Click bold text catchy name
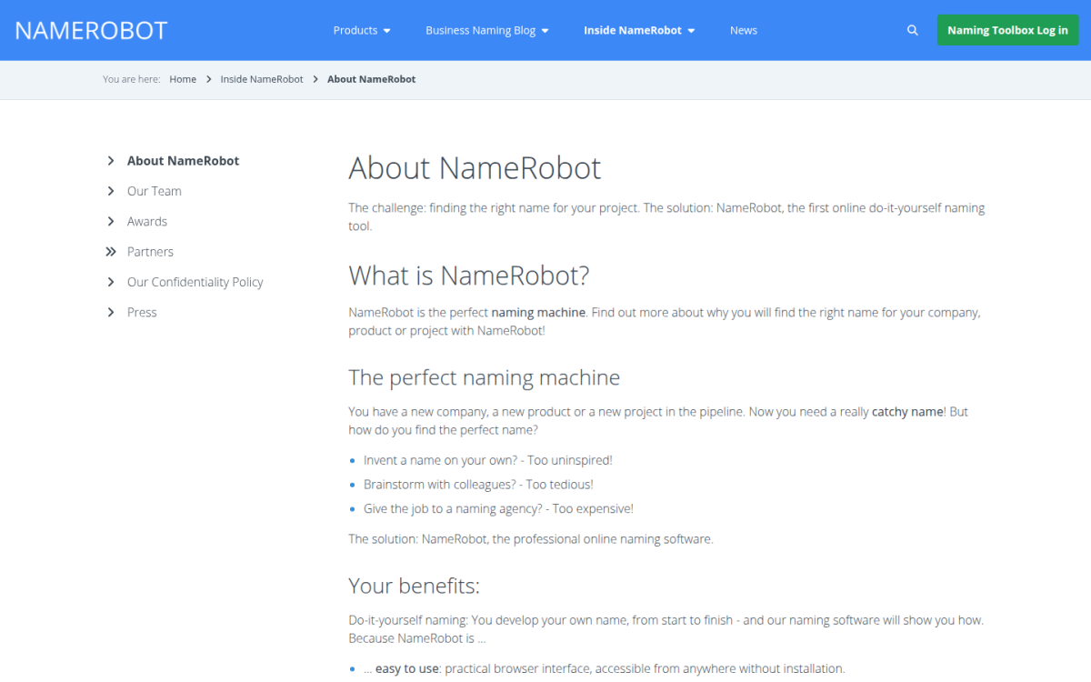The height and width of the screenshot is (682, 1091). (x=907, y=412)
